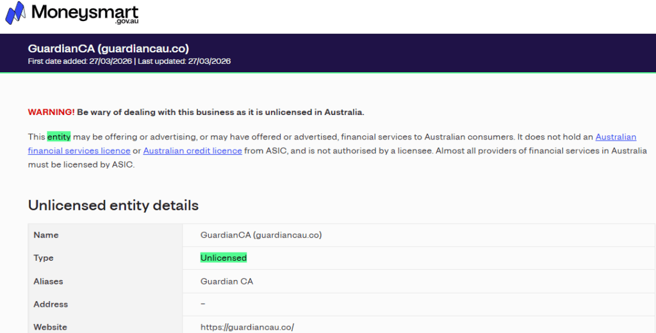Screen dimensions: 656x333
Task: Click the highlighted word entity
Action: [58, 137]
